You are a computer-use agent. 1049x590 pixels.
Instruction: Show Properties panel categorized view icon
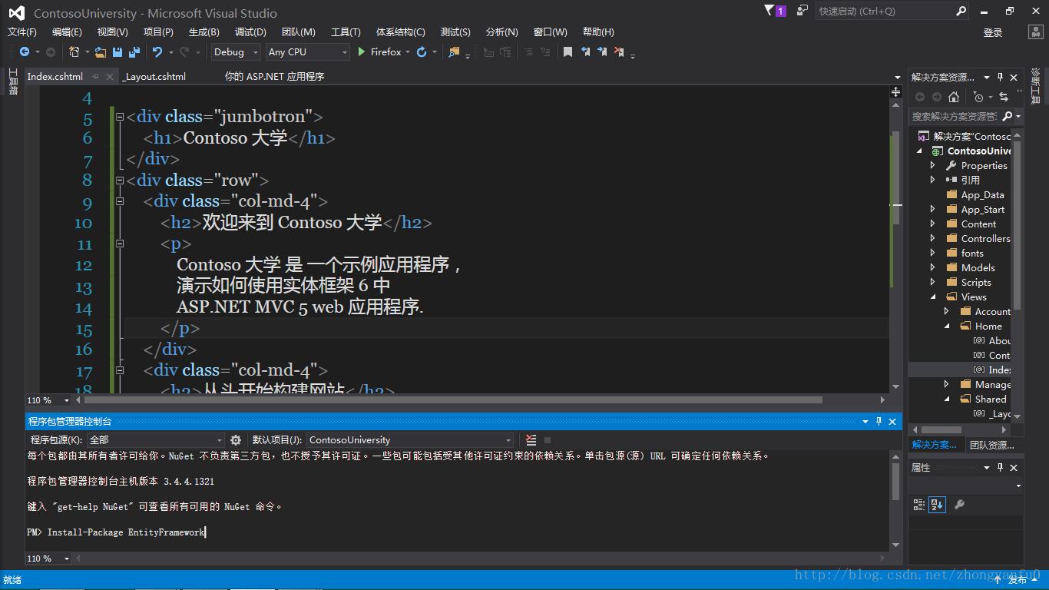919,505
